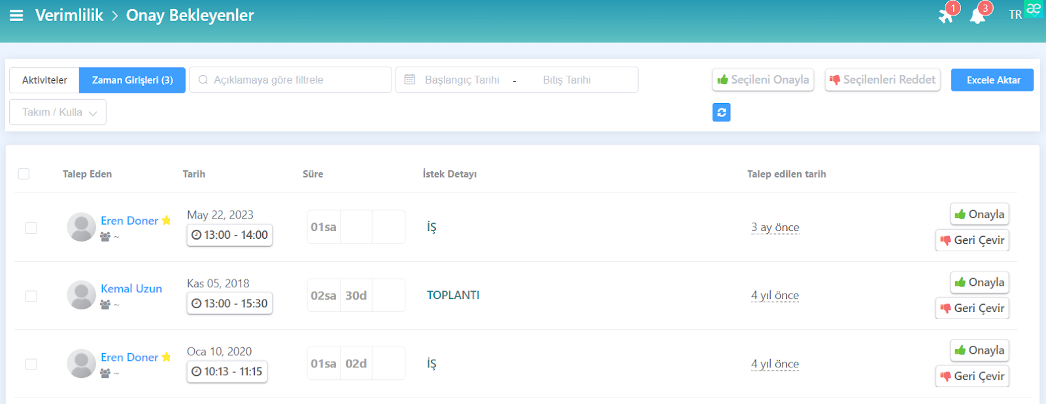Expand the Takım / Kullanıcı dropdown
1046x404 pixels.
pos(58,112)
